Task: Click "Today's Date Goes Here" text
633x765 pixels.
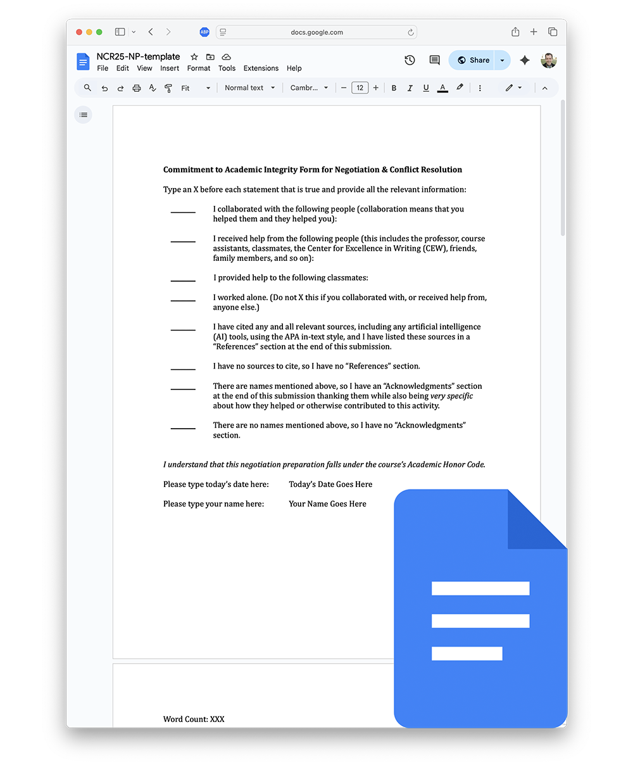Action: pos(330,484)
